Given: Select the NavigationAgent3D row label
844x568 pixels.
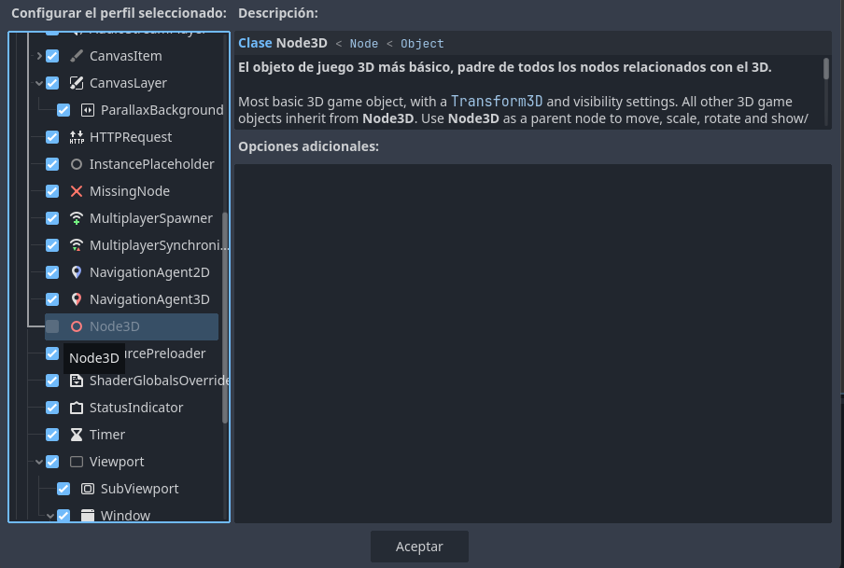Looking at the screenshot, I should [149, 299].
